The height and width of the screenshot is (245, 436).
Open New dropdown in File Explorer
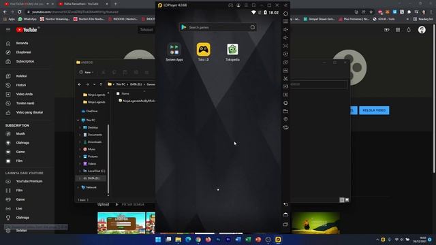coord(87,72)
